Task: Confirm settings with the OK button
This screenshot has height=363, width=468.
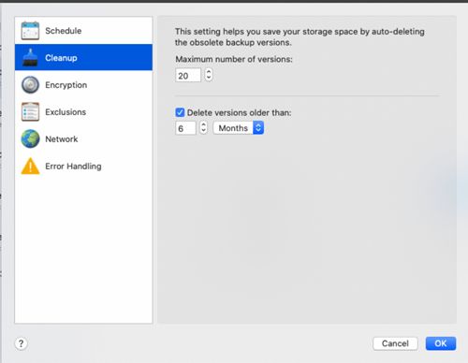Action: (441, 343)
